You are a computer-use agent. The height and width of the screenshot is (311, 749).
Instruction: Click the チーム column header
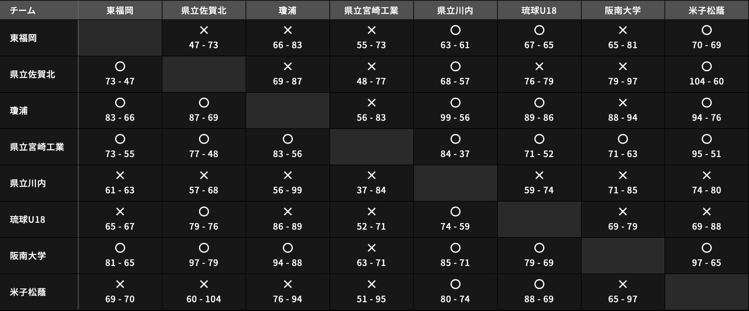pyautogui.click(x=23, y=11)
